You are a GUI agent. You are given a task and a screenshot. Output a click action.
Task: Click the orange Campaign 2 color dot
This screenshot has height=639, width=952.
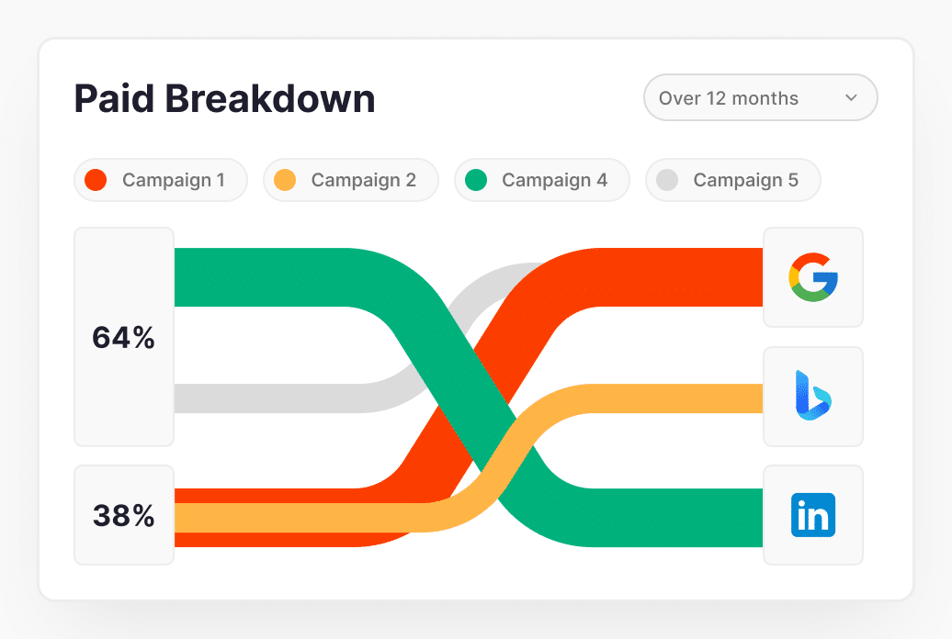(285, 180)
